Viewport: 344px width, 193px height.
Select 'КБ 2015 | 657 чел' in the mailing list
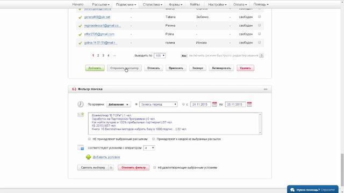(104, 125)
